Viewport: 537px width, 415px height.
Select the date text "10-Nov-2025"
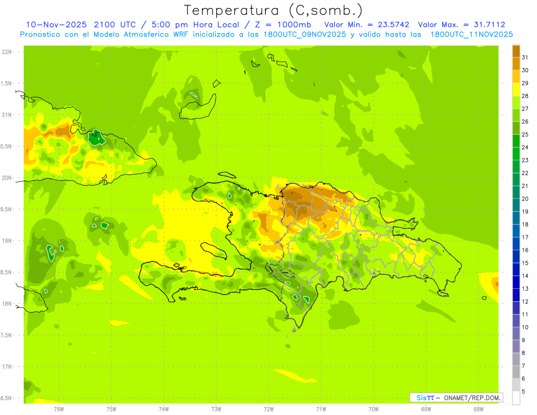tap(56, 25)
